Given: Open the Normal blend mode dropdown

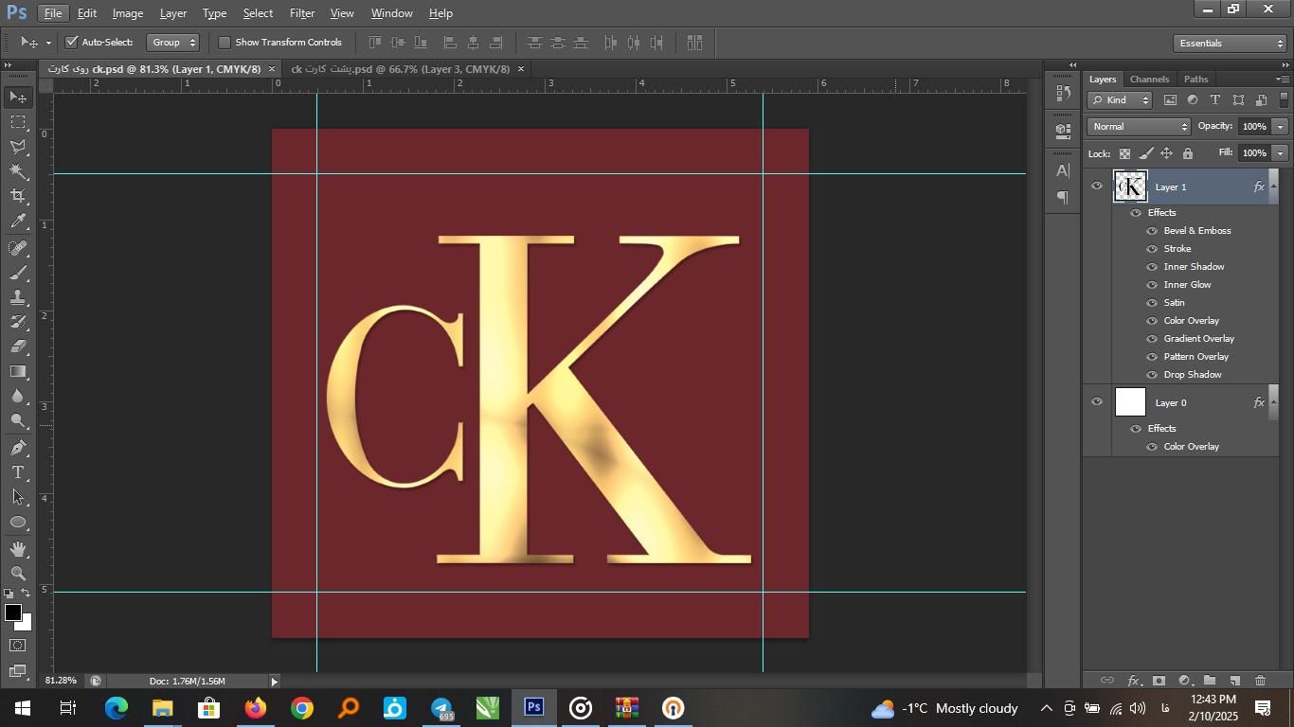Looking at the screenshot, I should [1139, 127].
